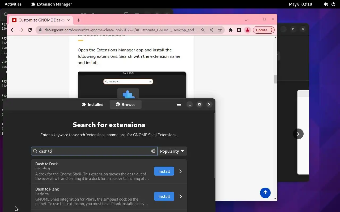Expand Dash to Dock details chevron
Screen dimensions: 340x212
181,171
